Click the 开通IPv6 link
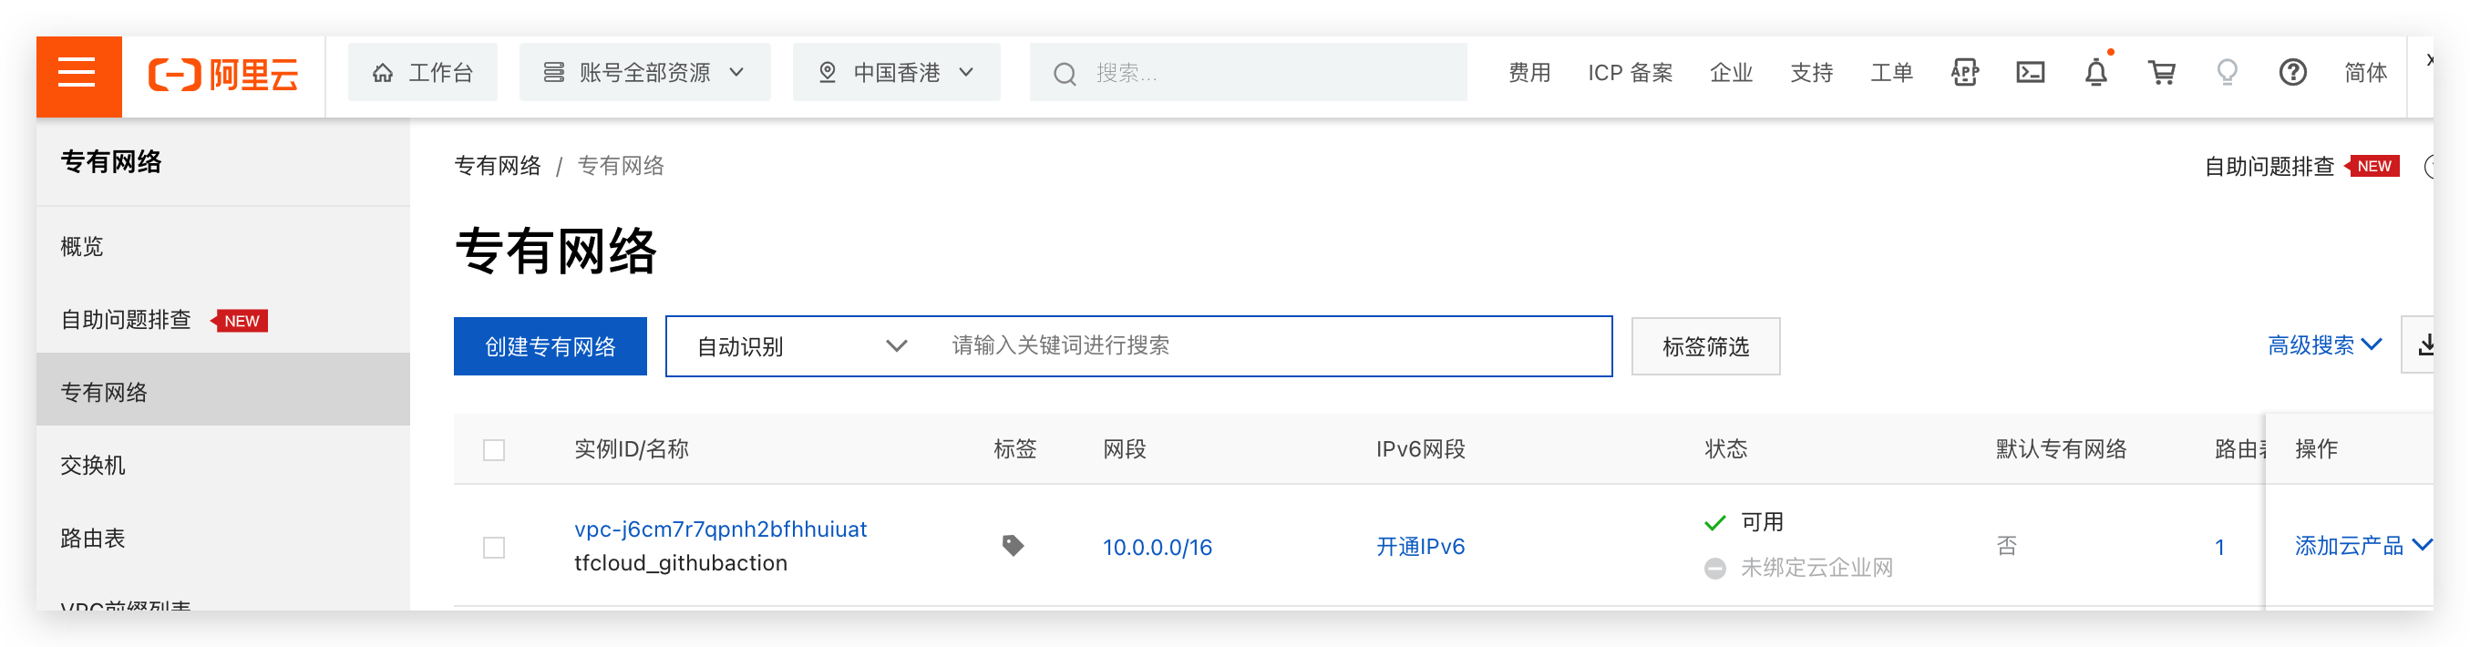2470x647 pixels. [x=1420, y=547]
